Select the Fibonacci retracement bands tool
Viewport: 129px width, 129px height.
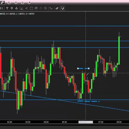point(36,8)
